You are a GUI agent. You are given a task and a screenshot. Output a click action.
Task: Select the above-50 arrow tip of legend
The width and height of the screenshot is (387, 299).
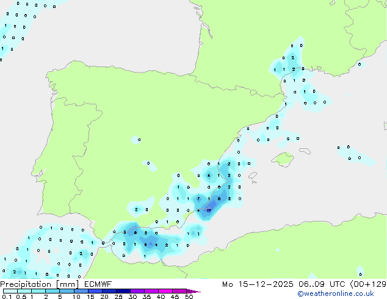pos(193,291)
